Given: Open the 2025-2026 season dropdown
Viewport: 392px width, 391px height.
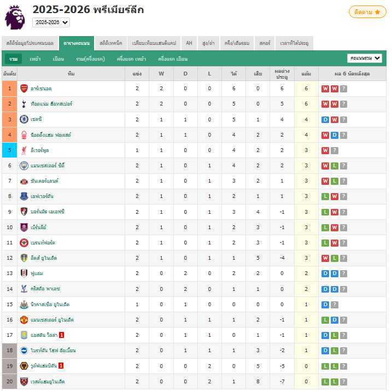Looking at the screenshot, I should 51,22.
